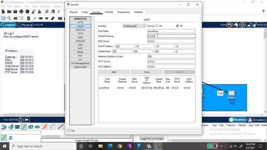The height and width of the screenshot is (150, 267).
Task: Click the Toggle PDU List Window button
Action: pyautogui.click(x=152, y=139)
